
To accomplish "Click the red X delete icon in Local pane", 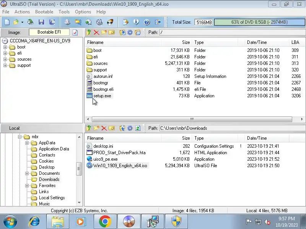I will click(104, 128).
